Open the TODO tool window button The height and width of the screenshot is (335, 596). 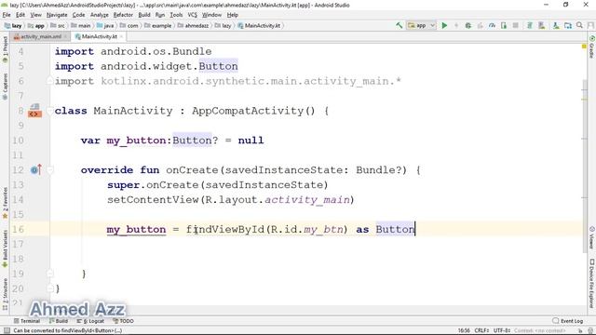click(124, 321)
